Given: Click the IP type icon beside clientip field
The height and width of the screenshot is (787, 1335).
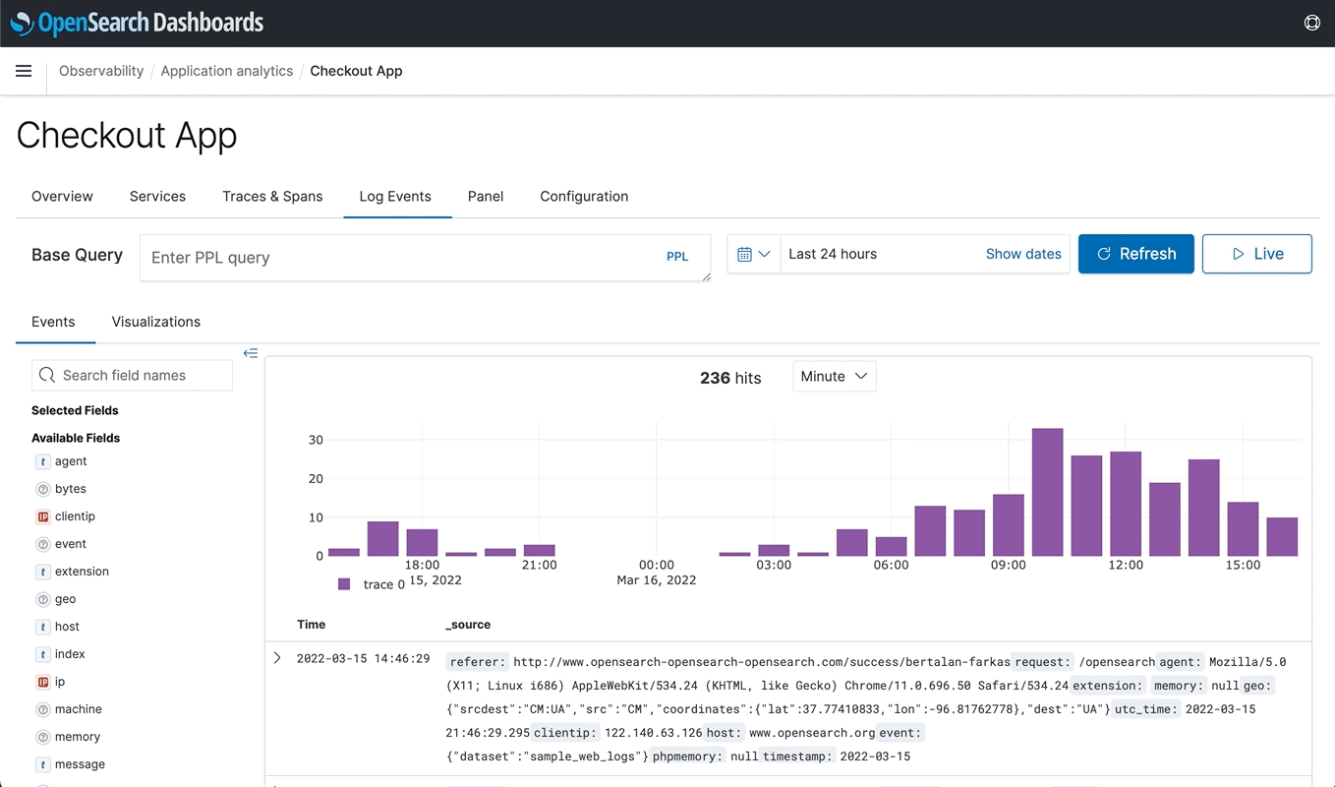Looking at the screenshot, I should [41, 515].
